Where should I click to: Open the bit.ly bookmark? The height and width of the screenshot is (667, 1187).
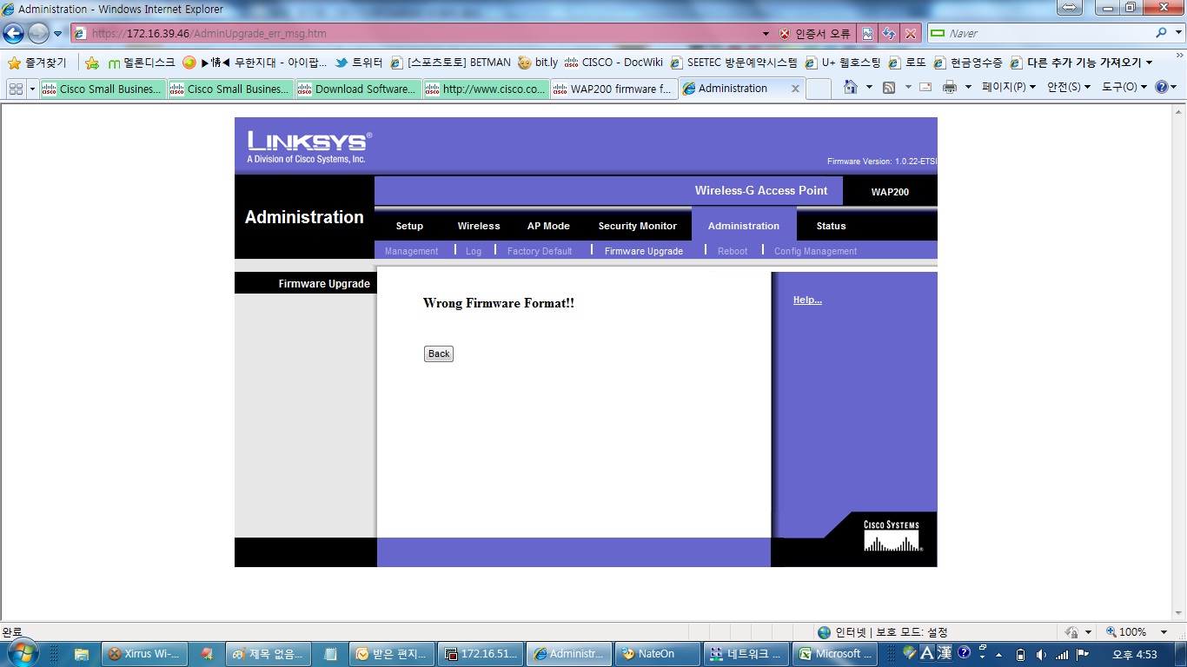538,63
